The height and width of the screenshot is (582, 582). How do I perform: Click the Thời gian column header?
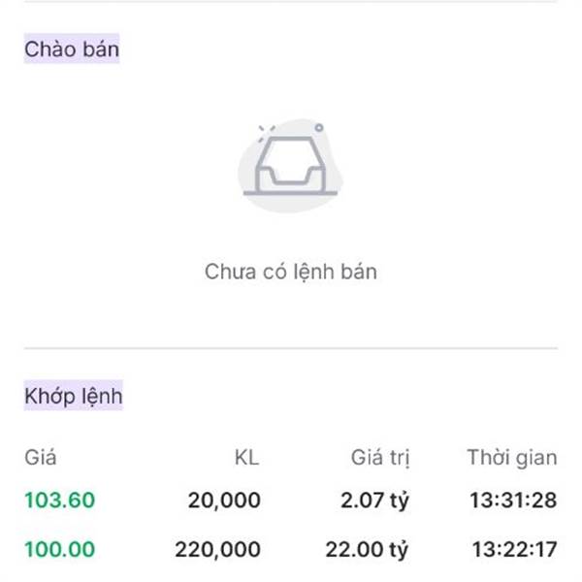pos(512,457)
